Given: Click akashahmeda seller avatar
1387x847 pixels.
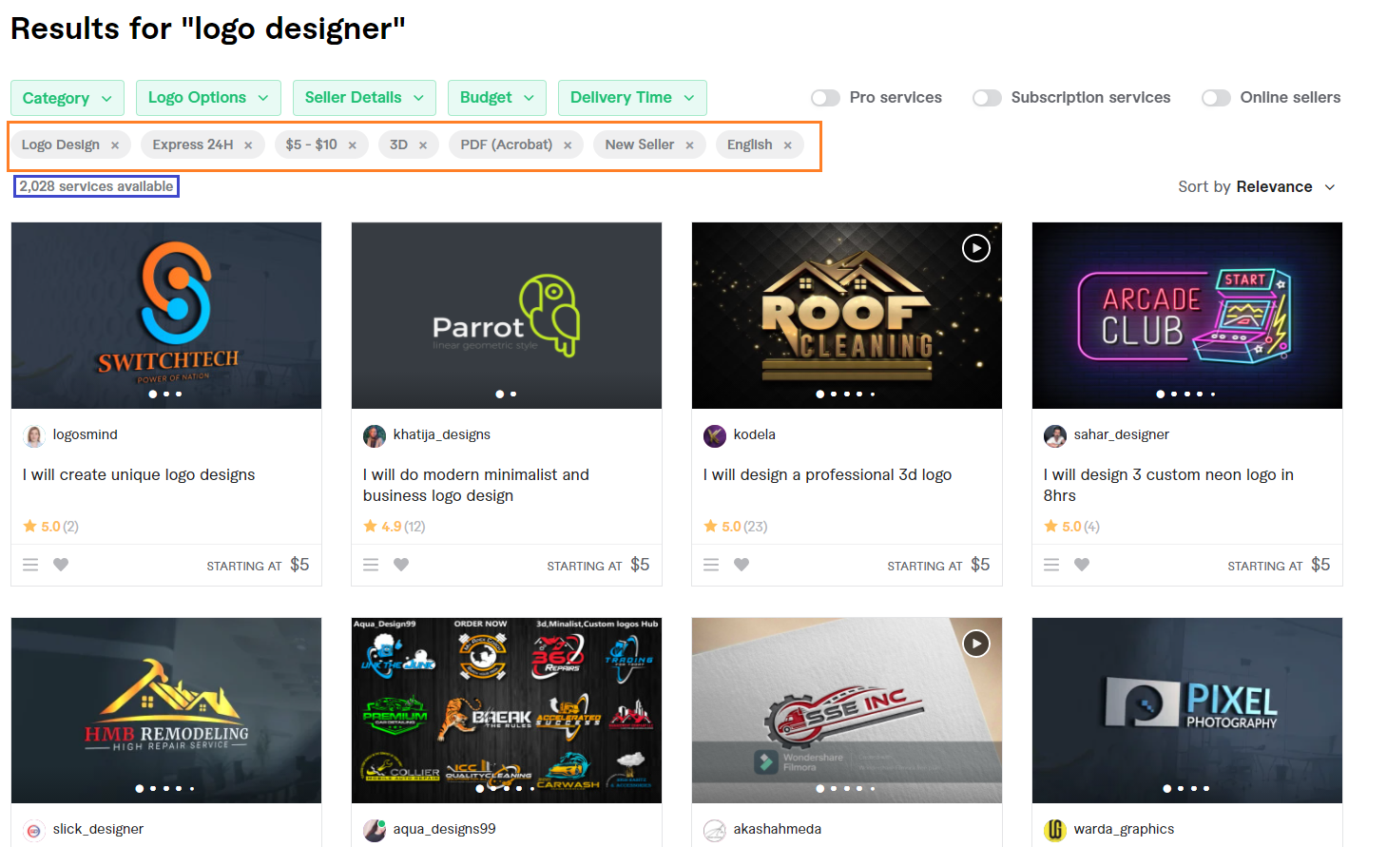Looking at the screenshot, I should point(715,831).
